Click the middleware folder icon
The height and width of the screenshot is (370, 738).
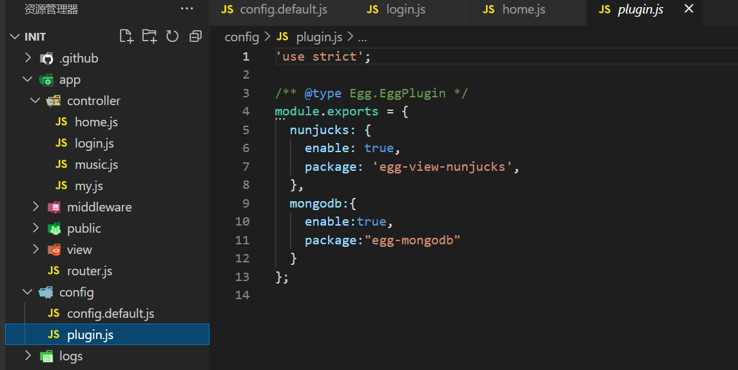point(54,207)
